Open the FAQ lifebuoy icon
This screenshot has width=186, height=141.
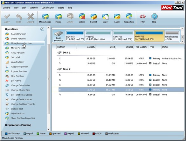coord(142,17)
